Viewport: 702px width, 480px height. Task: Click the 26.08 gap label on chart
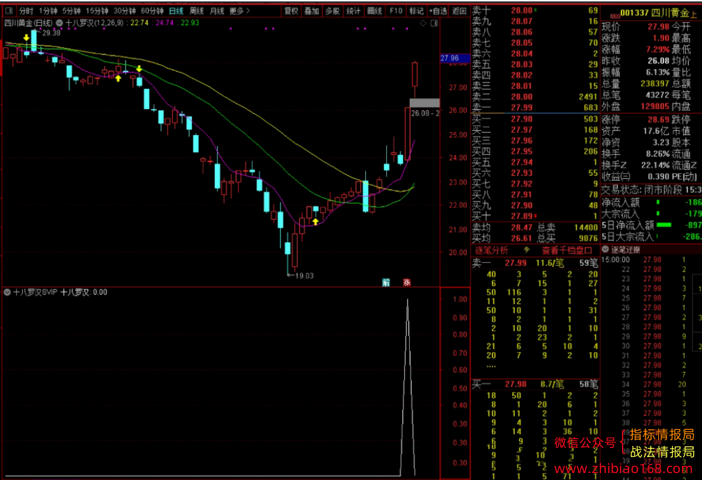(x=424, y=113)
